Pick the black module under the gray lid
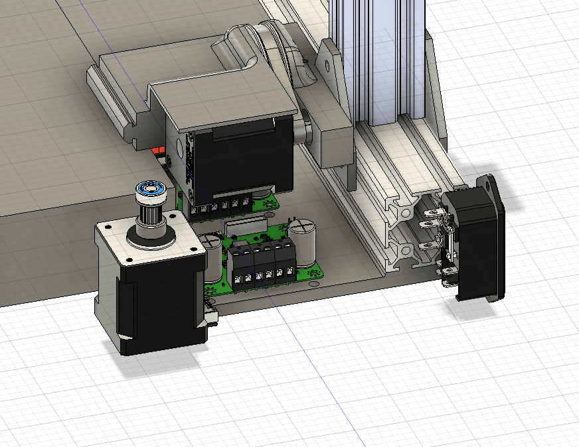The height and width of the screenshot is (447, 579). 239,159
